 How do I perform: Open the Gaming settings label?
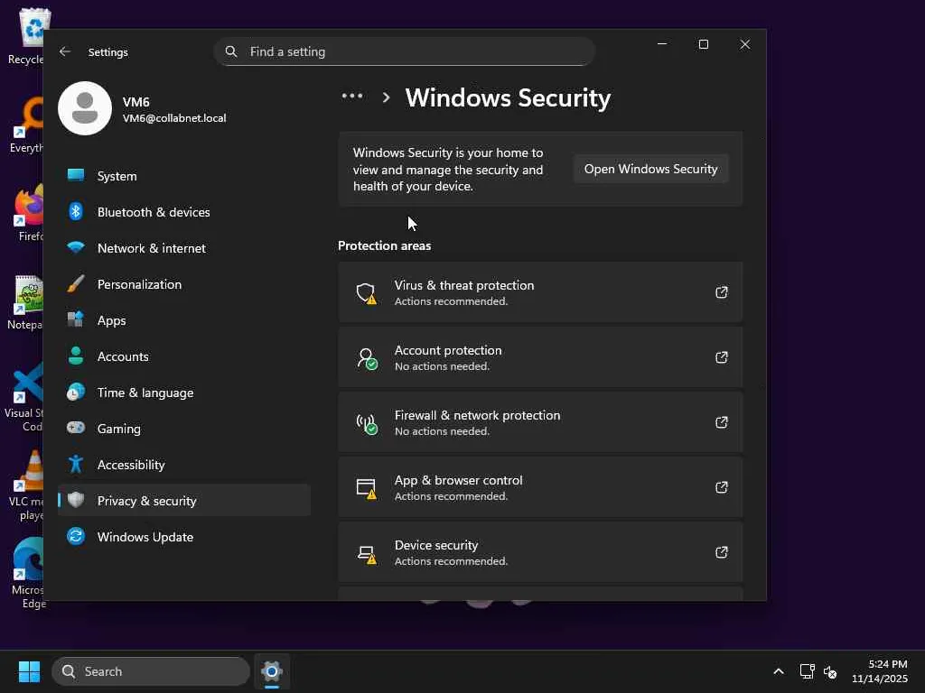click(119, 429)
